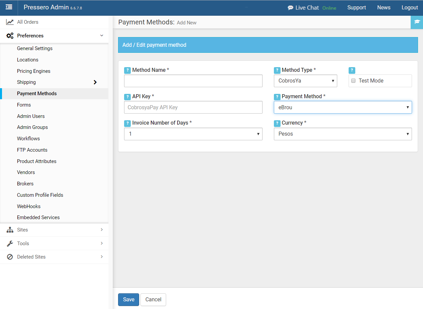
Task: Open Workflows in sidebar
Action: [x=28, y=139]
